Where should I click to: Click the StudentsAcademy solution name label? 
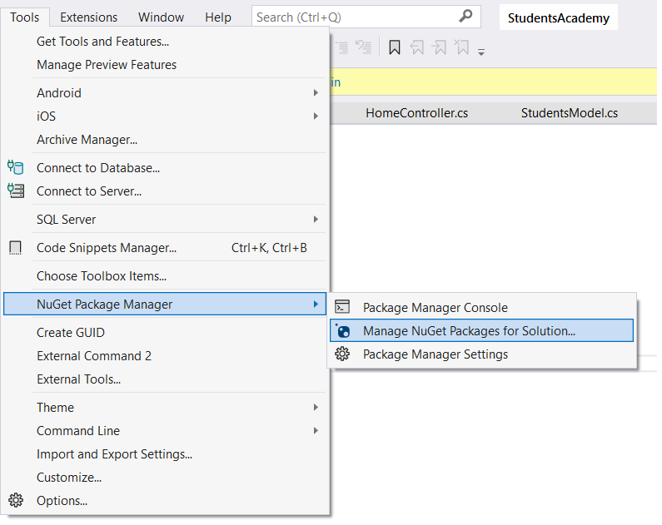coord(558,17)
